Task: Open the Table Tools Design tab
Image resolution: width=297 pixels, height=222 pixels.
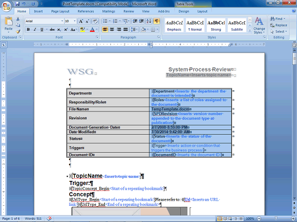Action: coord(184,11)
